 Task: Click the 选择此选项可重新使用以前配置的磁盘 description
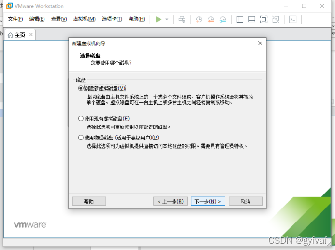(128, 127)
